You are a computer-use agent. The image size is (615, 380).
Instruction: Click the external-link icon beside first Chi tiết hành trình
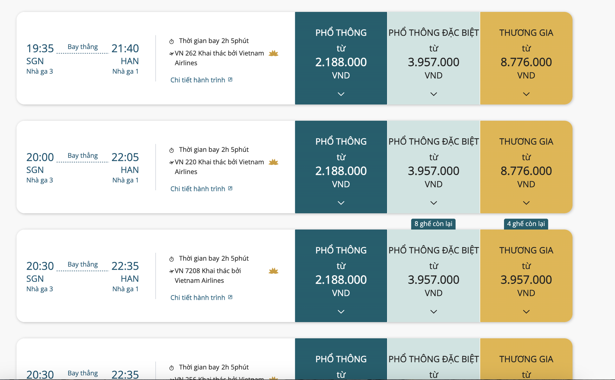pos(231,79)
